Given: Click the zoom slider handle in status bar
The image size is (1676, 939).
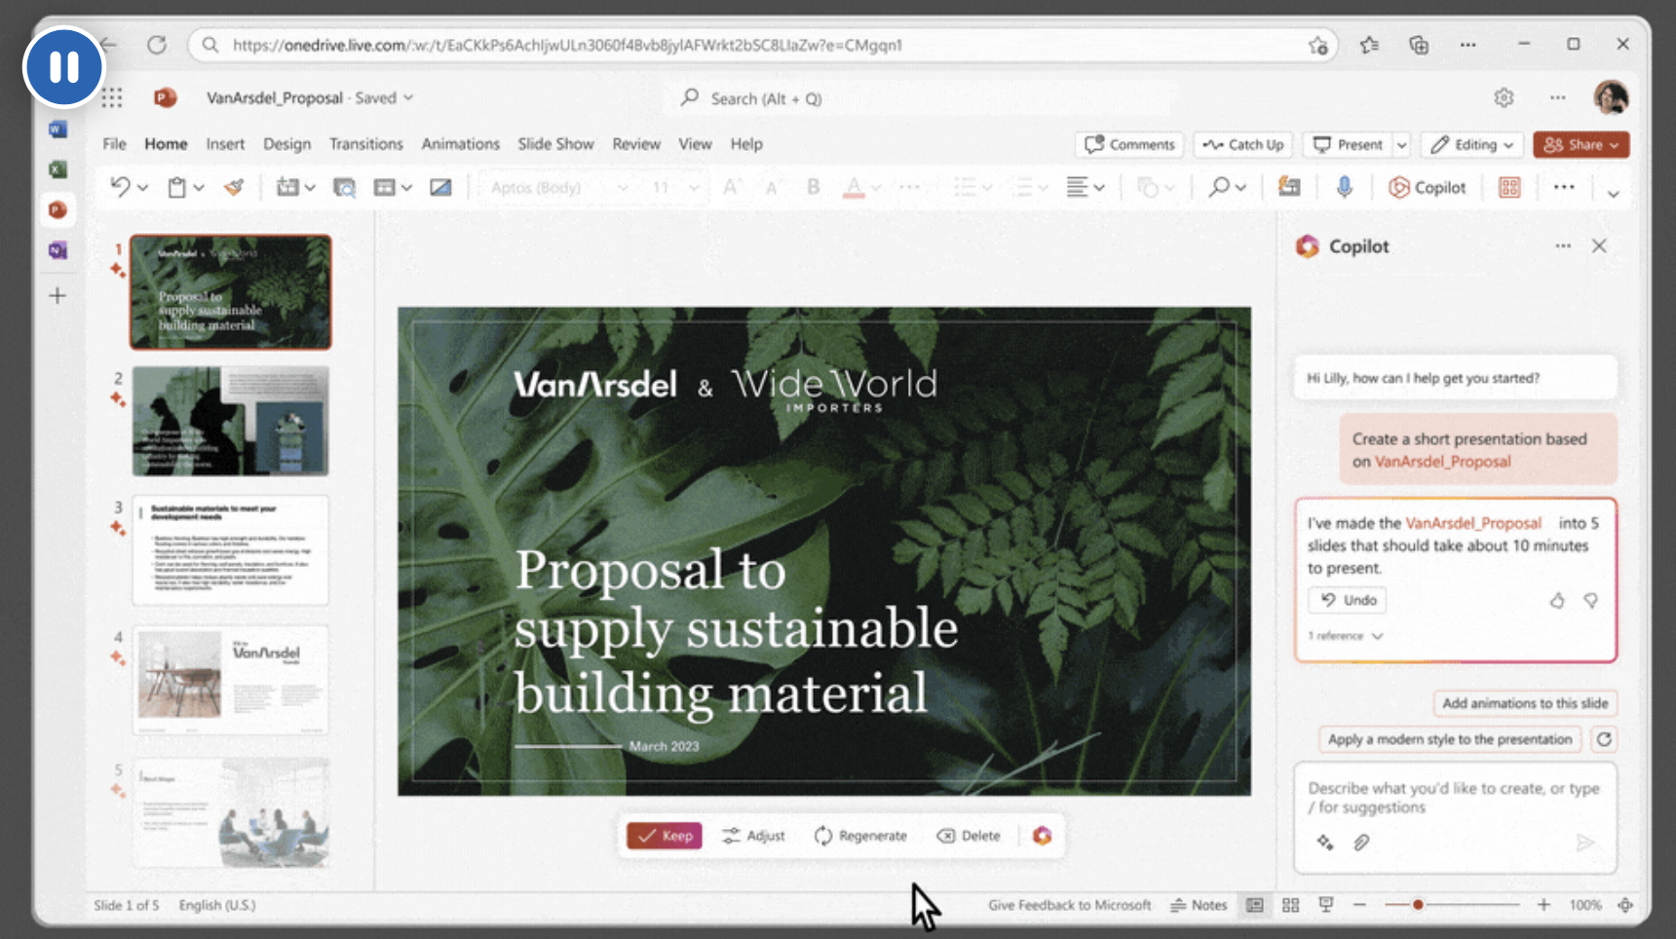Looking at the screenshot, I should click(1418, 905).
